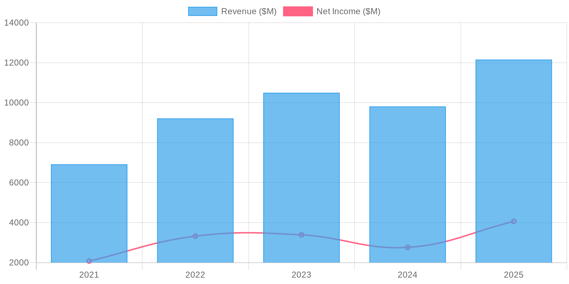Click the 2021 net income data point
This screenshot has height=284, width=569.
[x=89, y=261]
